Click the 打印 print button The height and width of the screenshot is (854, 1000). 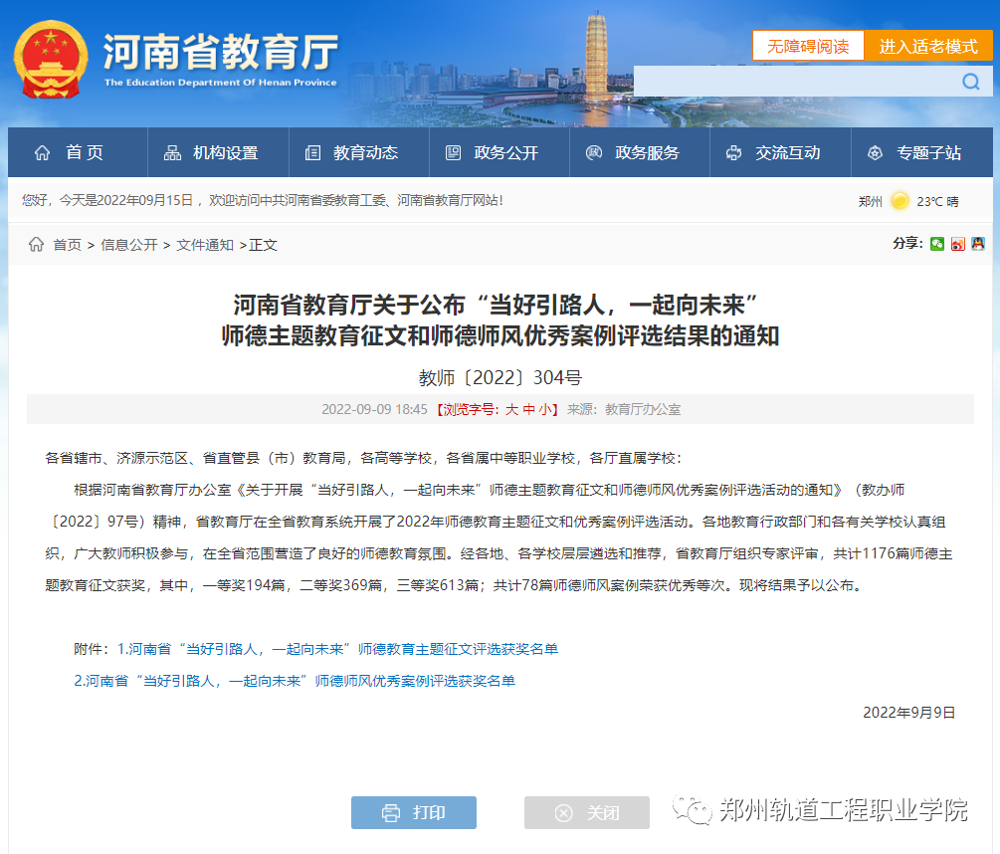click(x=414, y=812)
